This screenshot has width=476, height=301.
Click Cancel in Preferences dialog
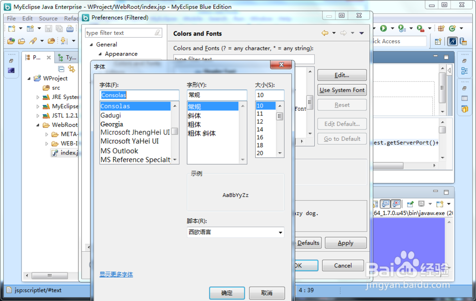click(x=343, y=265)
